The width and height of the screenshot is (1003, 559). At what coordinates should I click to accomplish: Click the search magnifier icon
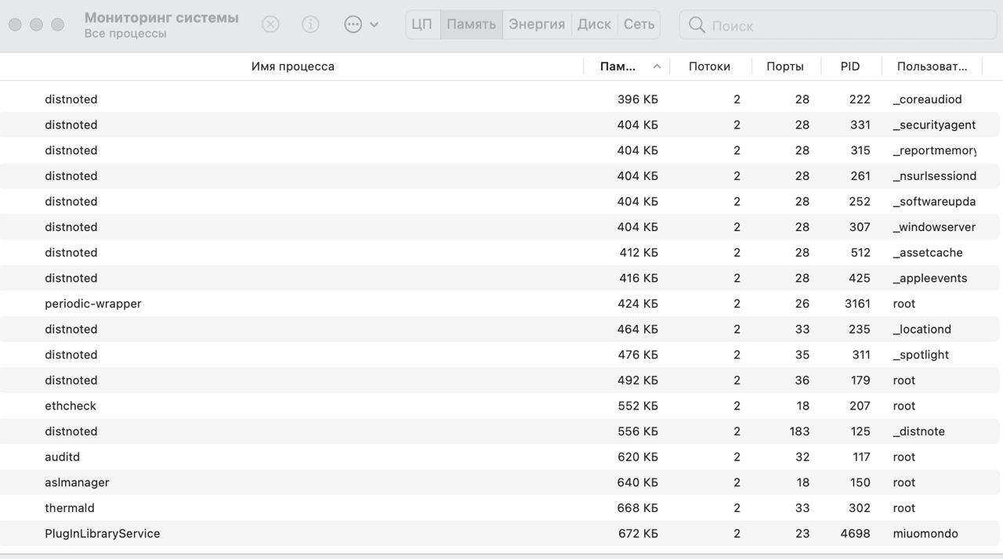tap(697, 25)
